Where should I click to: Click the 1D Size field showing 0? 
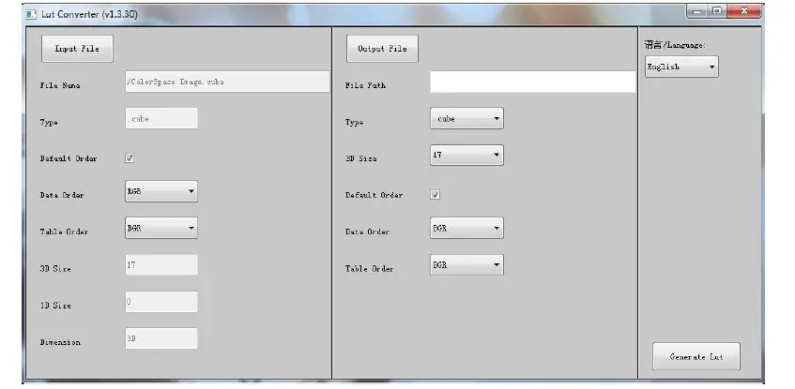tap(161, 302)
